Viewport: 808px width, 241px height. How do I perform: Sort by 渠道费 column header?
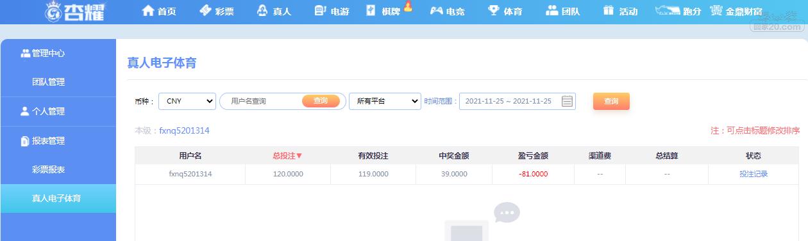coord(600,155)
